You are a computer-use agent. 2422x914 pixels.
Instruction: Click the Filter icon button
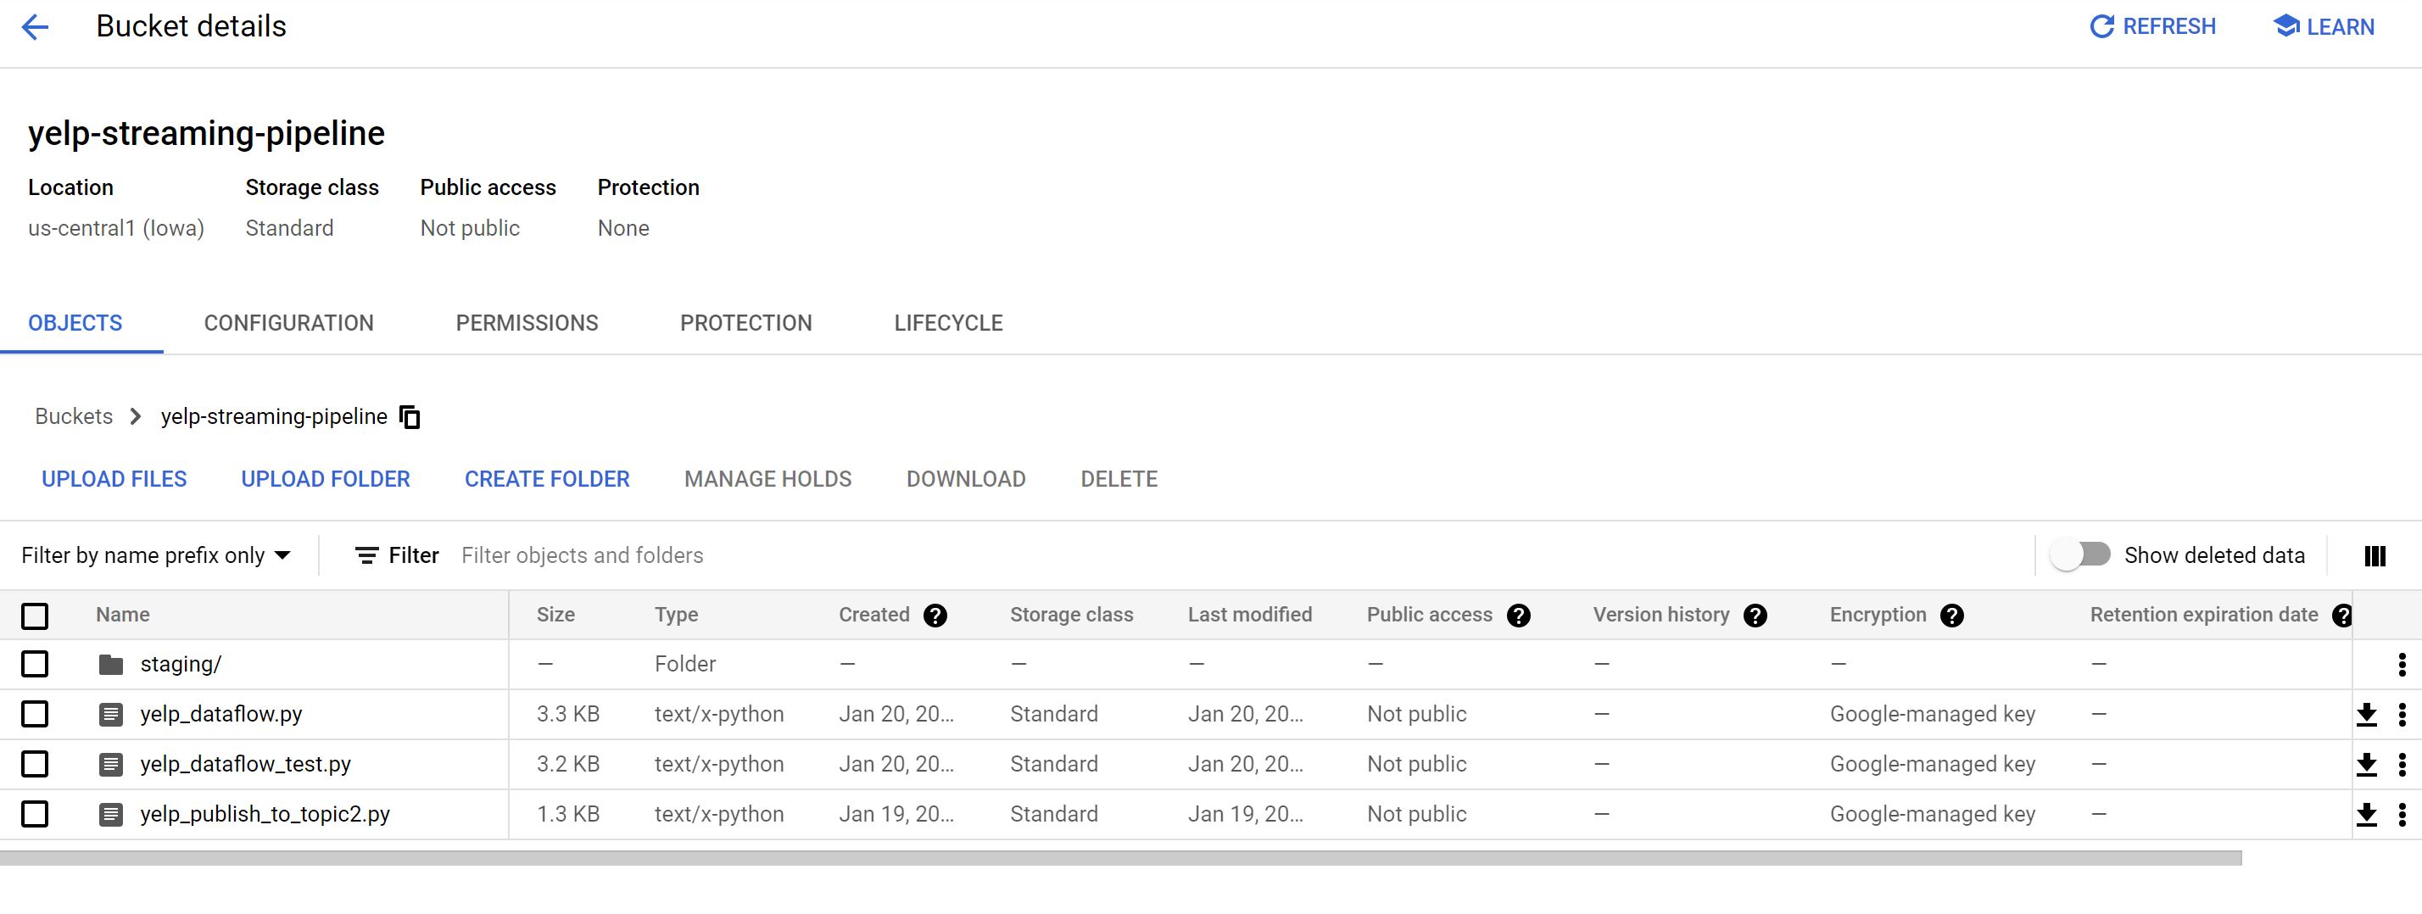point(366,555)
